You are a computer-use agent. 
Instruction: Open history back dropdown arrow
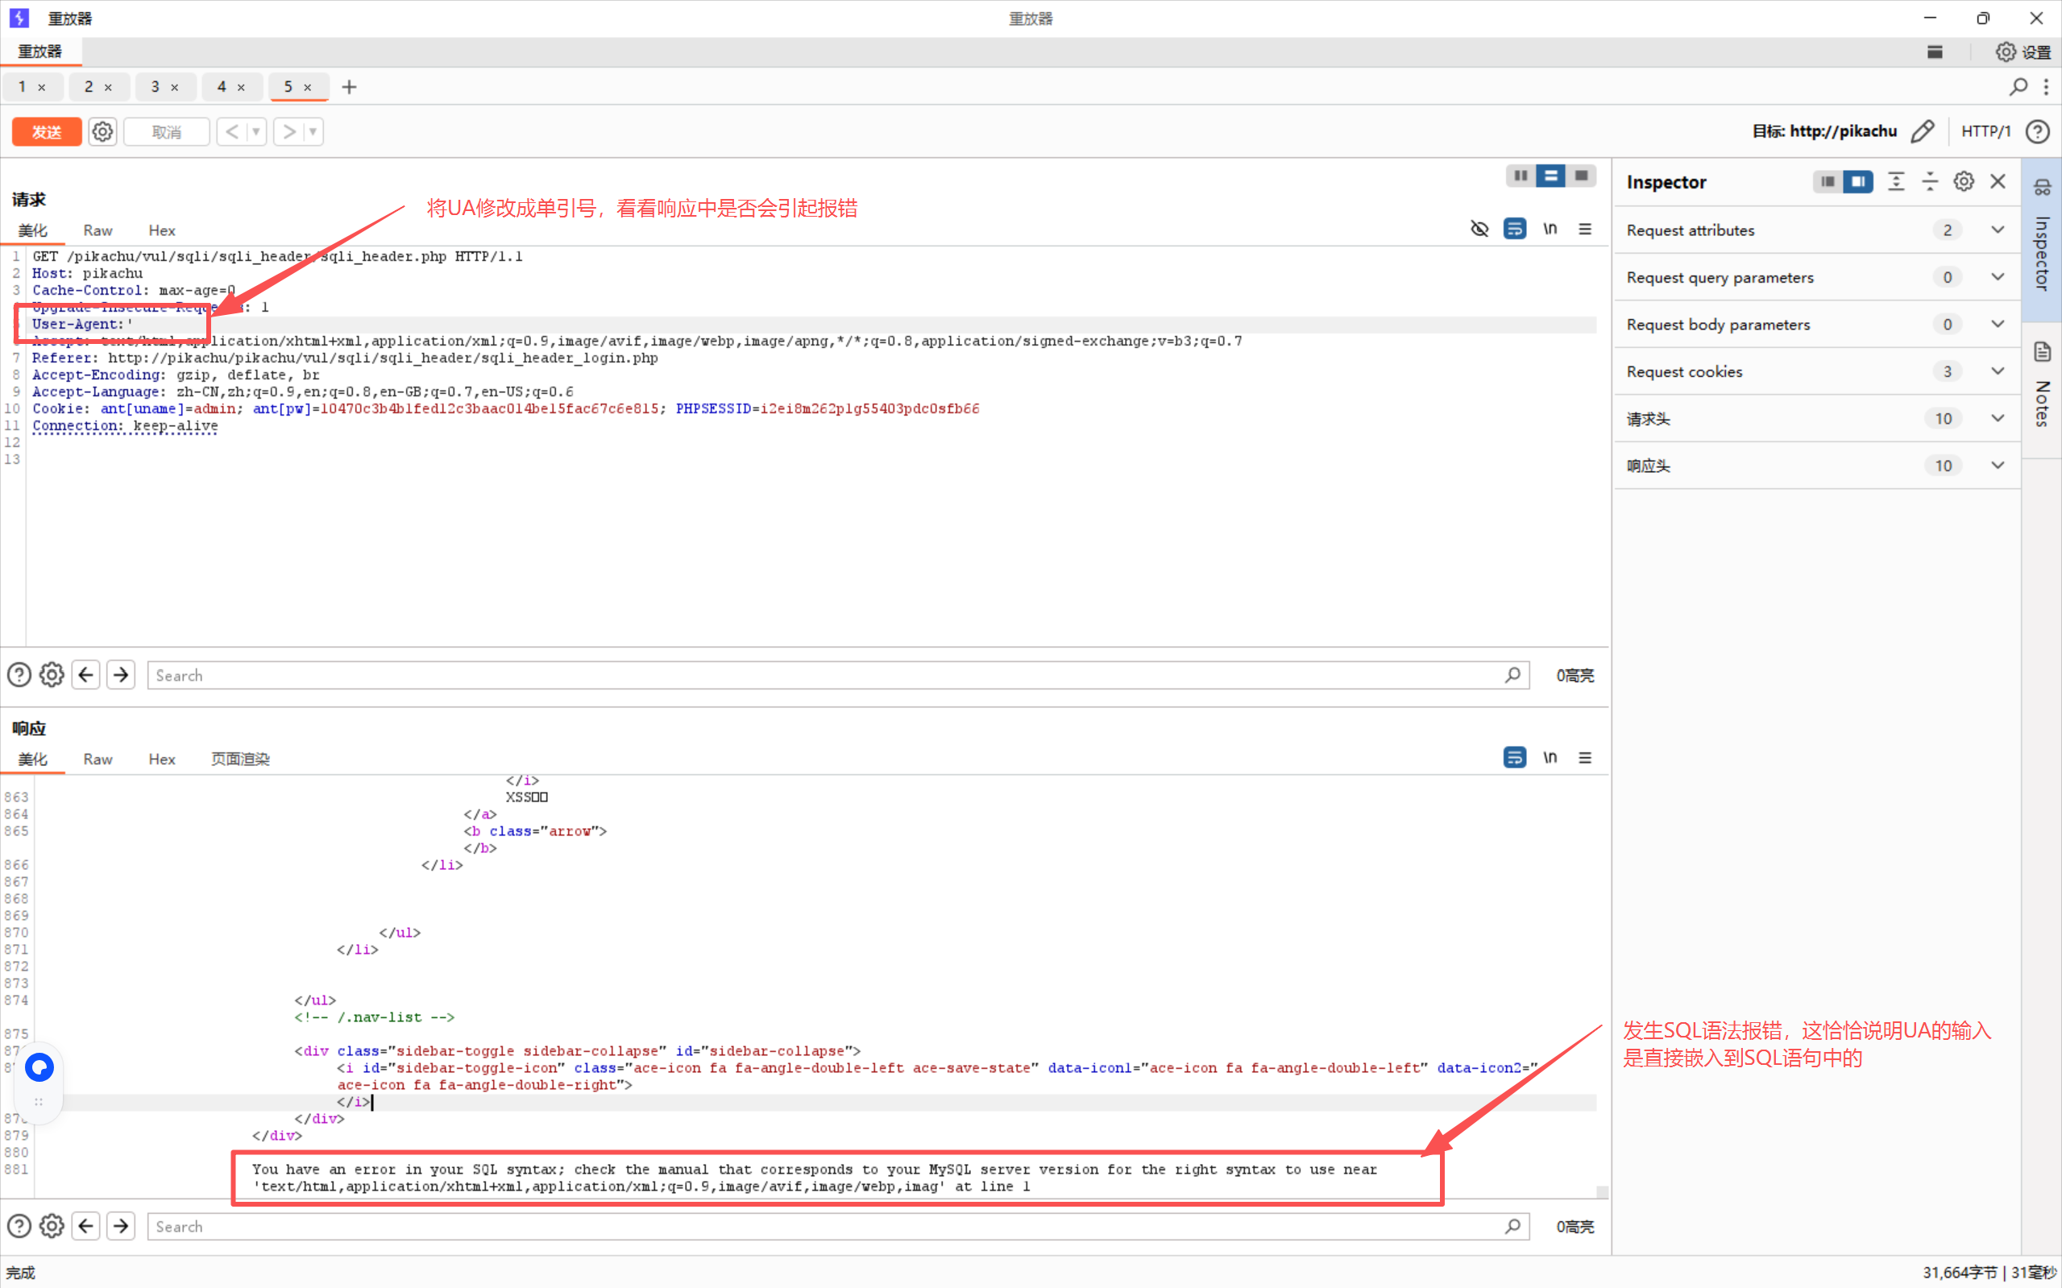tap(255, 132)
